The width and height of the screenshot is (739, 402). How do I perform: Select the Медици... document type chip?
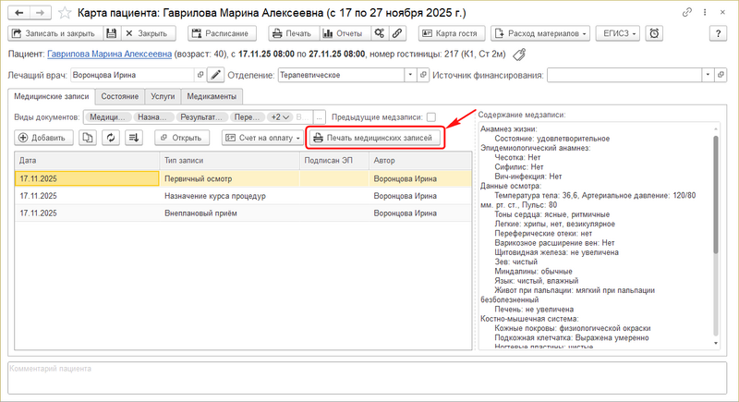(x=107, y=116)
